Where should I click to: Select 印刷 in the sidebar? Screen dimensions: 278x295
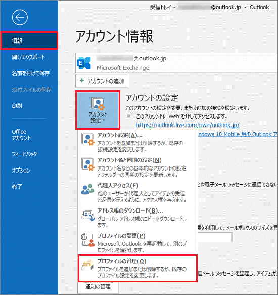point(17,106)
